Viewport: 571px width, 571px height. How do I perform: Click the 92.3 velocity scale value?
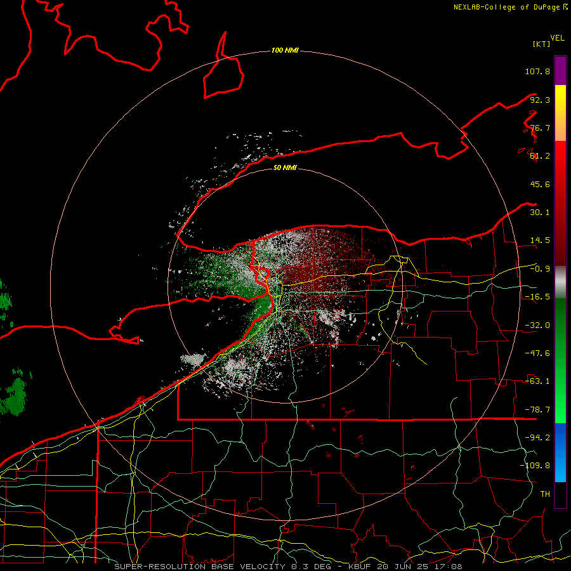click(540, 100)
